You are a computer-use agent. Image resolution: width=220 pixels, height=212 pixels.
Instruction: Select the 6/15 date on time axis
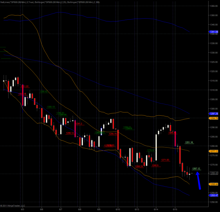[x=175, y=209]
